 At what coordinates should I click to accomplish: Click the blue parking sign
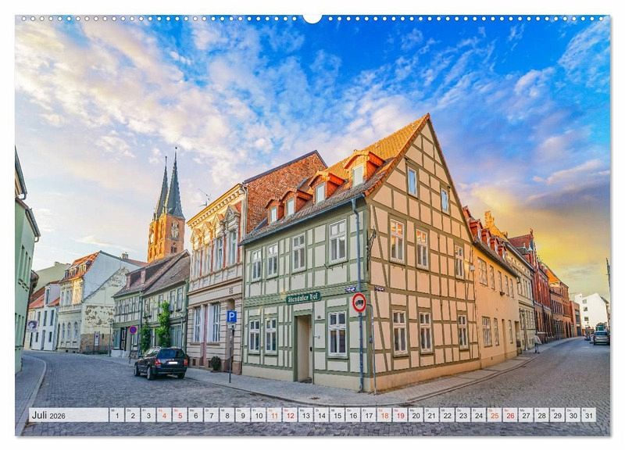point(231,317)
